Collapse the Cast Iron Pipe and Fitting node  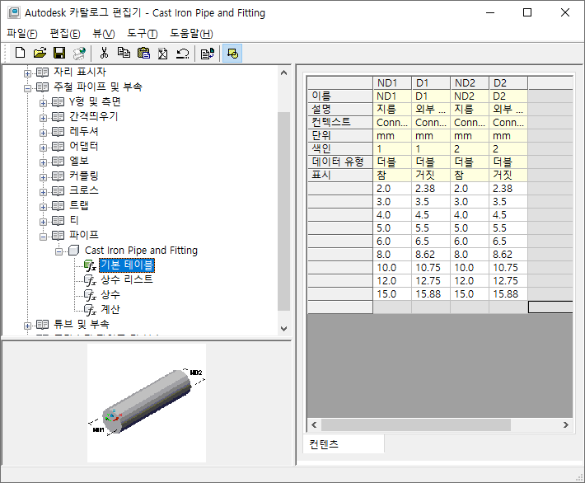click(59, 251)
